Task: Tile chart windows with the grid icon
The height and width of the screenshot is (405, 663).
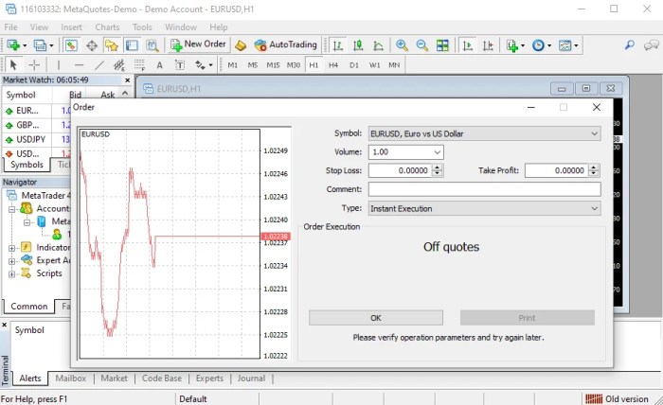Action: (x=442, y=45)
